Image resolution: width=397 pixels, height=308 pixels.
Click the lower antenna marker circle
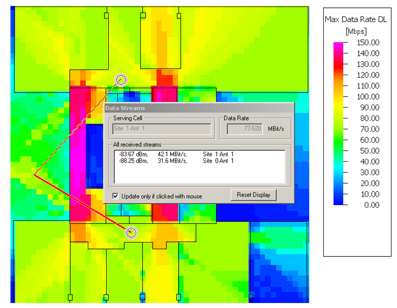131,232
